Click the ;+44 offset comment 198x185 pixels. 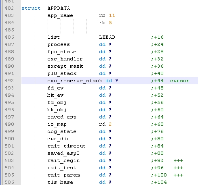pos(157,81)
